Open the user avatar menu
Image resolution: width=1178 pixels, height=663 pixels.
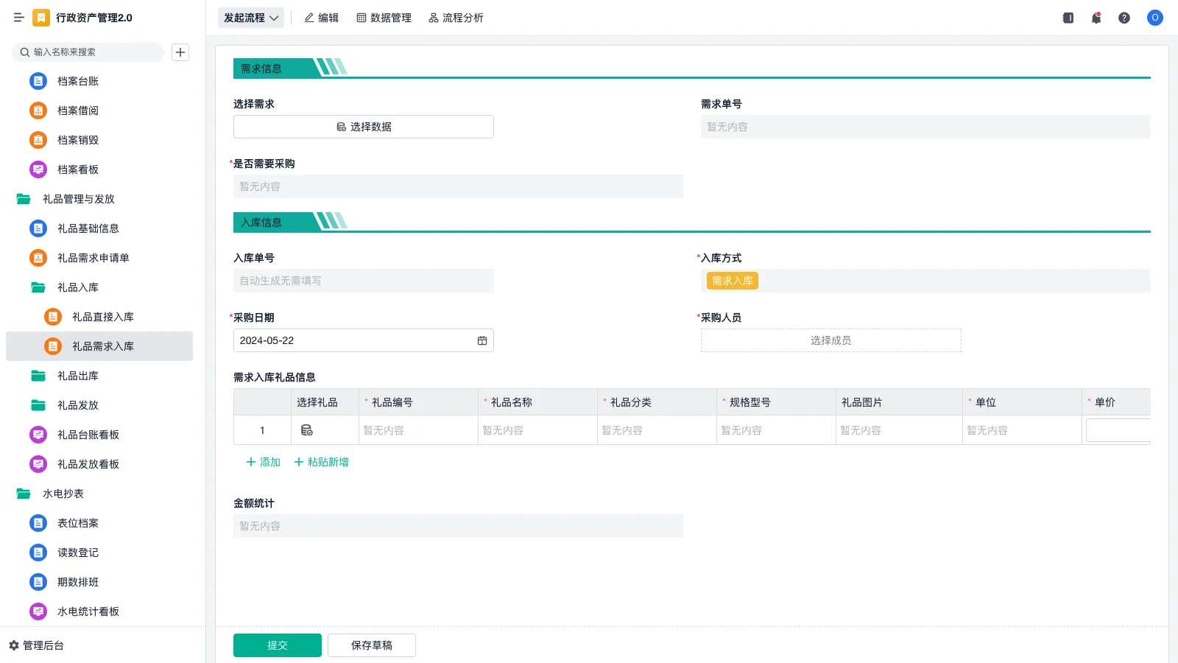pos(1155,18)
